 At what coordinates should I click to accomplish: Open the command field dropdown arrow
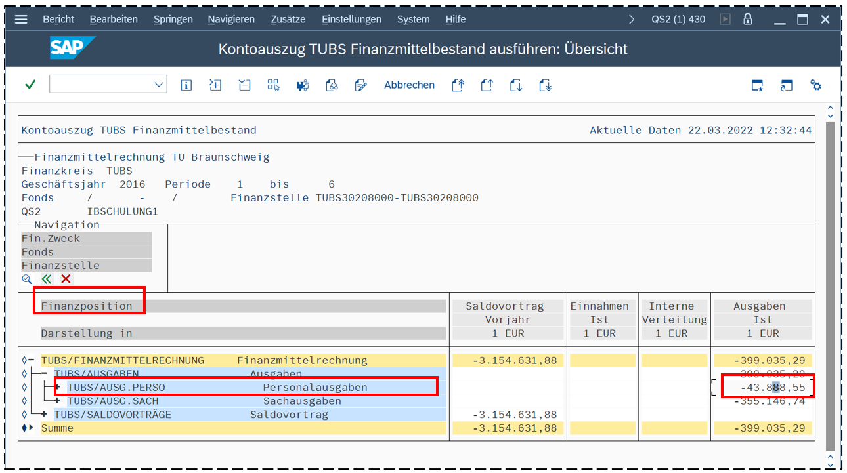point(159,85)
